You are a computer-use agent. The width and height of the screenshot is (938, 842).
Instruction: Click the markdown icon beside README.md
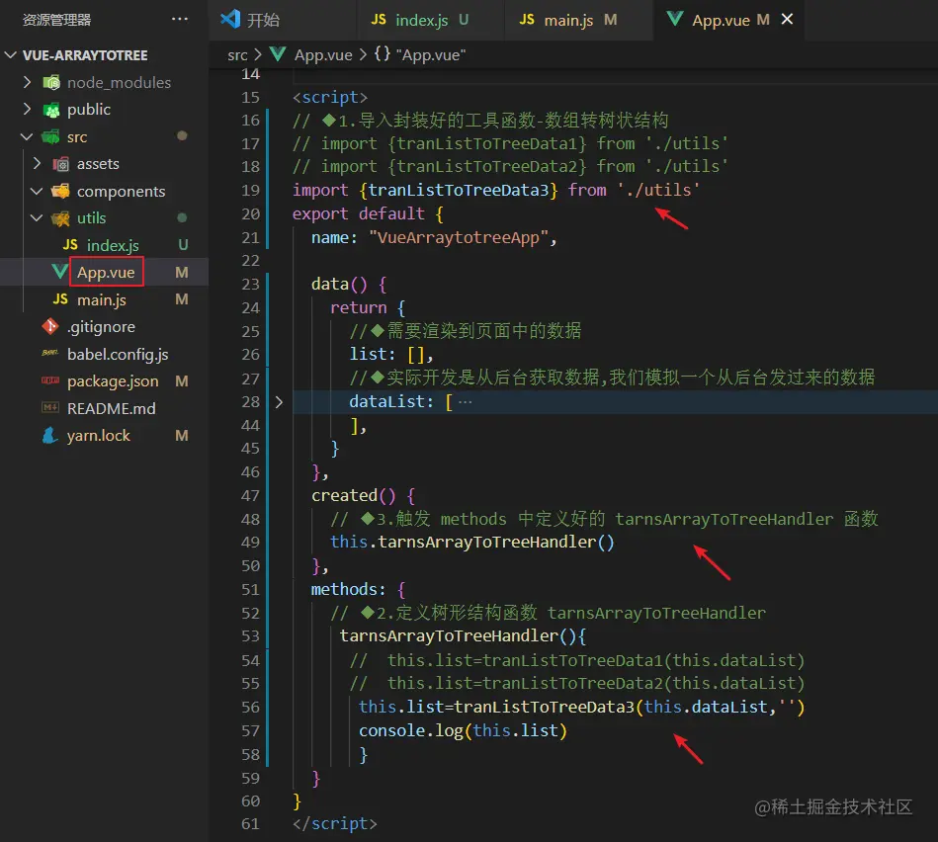pyautogui.click(x=50, y=408)
